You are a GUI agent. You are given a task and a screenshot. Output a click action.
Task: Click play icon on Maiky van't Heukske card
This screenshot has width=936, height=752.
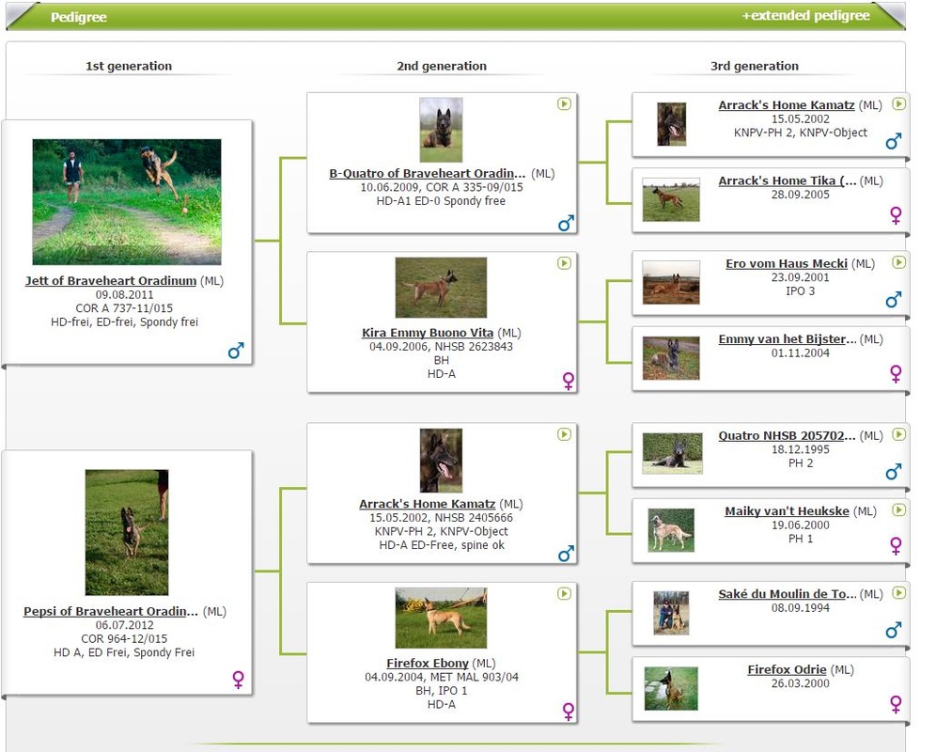[x=898, y=509]
